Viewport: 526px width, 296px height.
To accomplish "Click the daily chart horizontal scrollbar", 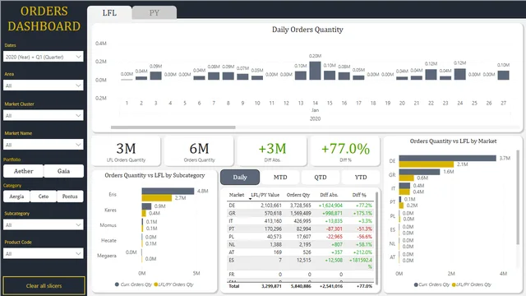I will pos(173,127).
